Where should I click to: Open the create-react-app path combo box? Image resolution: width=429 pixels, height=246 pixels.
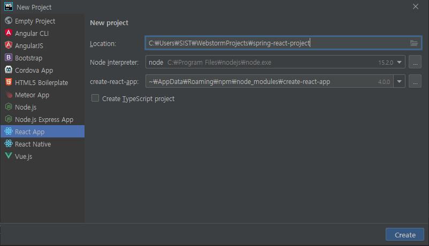[x=275, y=81]
